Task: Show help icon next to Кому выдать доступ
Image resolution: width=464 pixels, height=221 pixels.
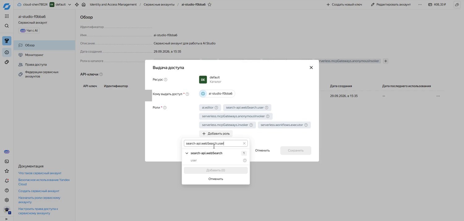Action: click(187, 94)
